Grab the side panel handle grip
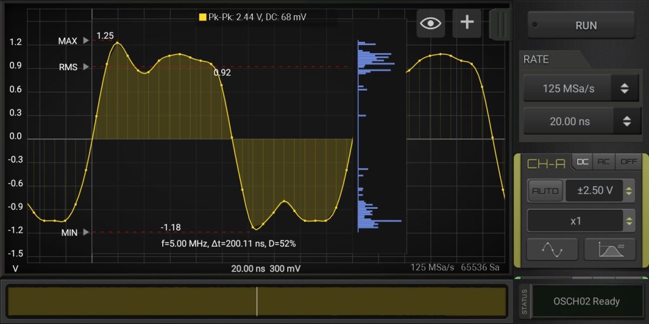This screenshot has height=324, width=649. [500, 23]
